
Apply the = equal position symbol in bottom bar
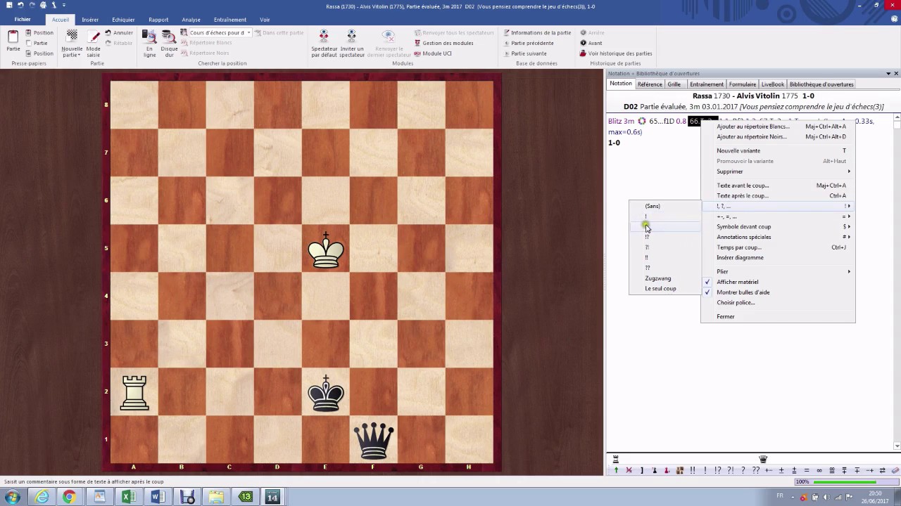pos(807,470)
